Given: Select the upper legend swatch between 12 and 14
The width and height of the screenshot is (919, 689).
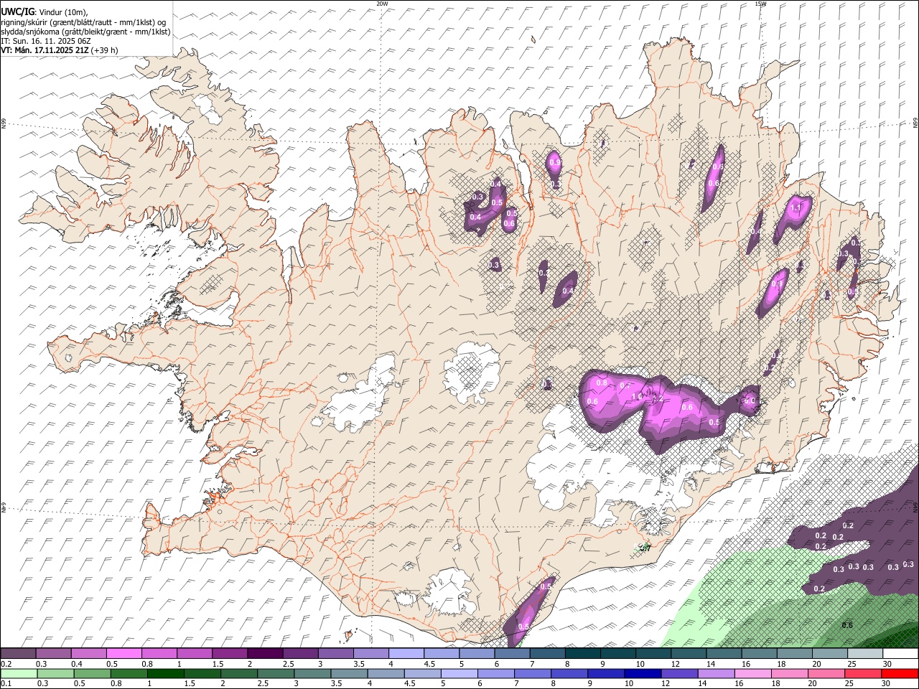Looking at the screenshot, I should point(688,653).
